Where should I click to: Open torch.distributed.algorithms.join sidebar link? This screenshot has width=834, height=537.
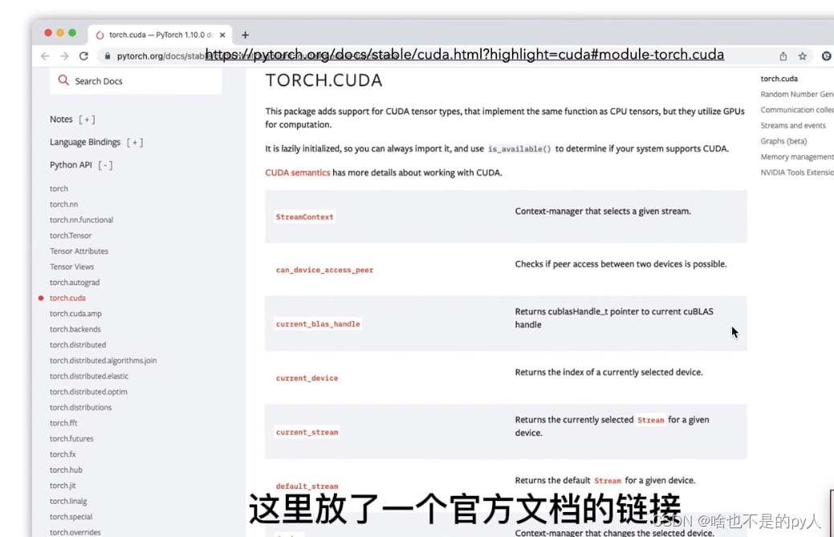pos(104,360)
